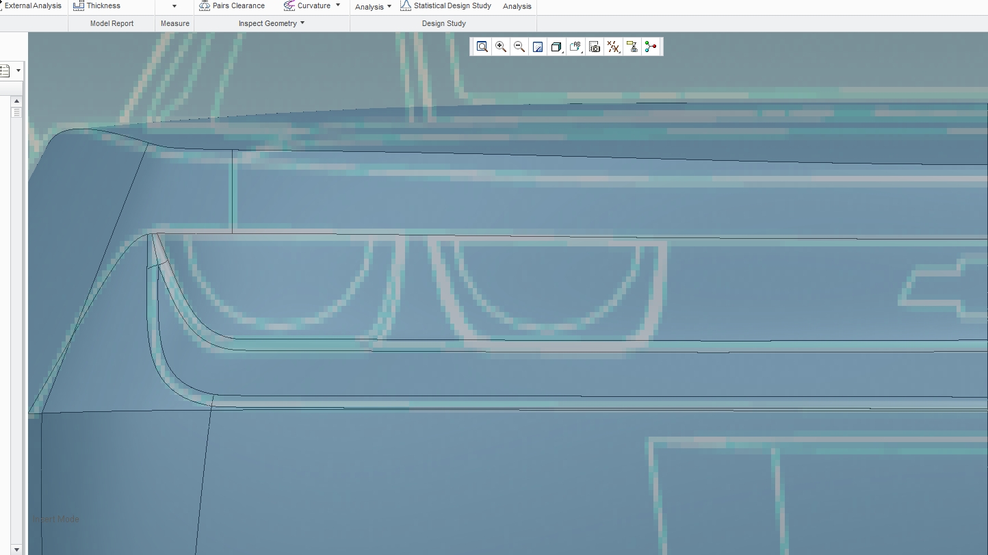The image size is (988, 555).
Task: Click the Statistical Design Study label
Action: coord(452,5)
